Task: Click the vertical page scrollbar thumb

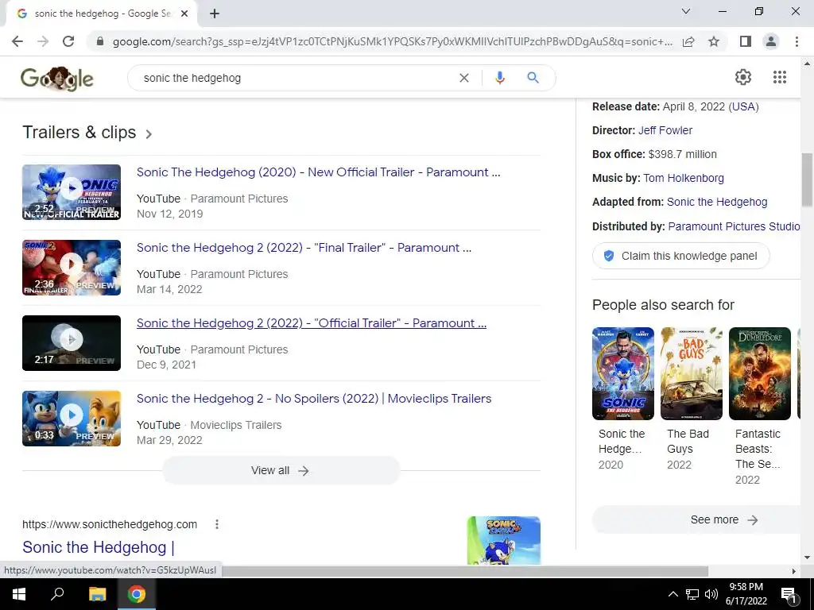Action: 807,179
